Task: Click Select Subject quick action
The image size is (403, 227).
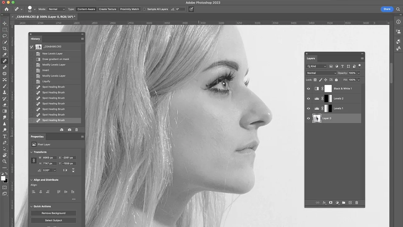Action: tap(54, 220)
